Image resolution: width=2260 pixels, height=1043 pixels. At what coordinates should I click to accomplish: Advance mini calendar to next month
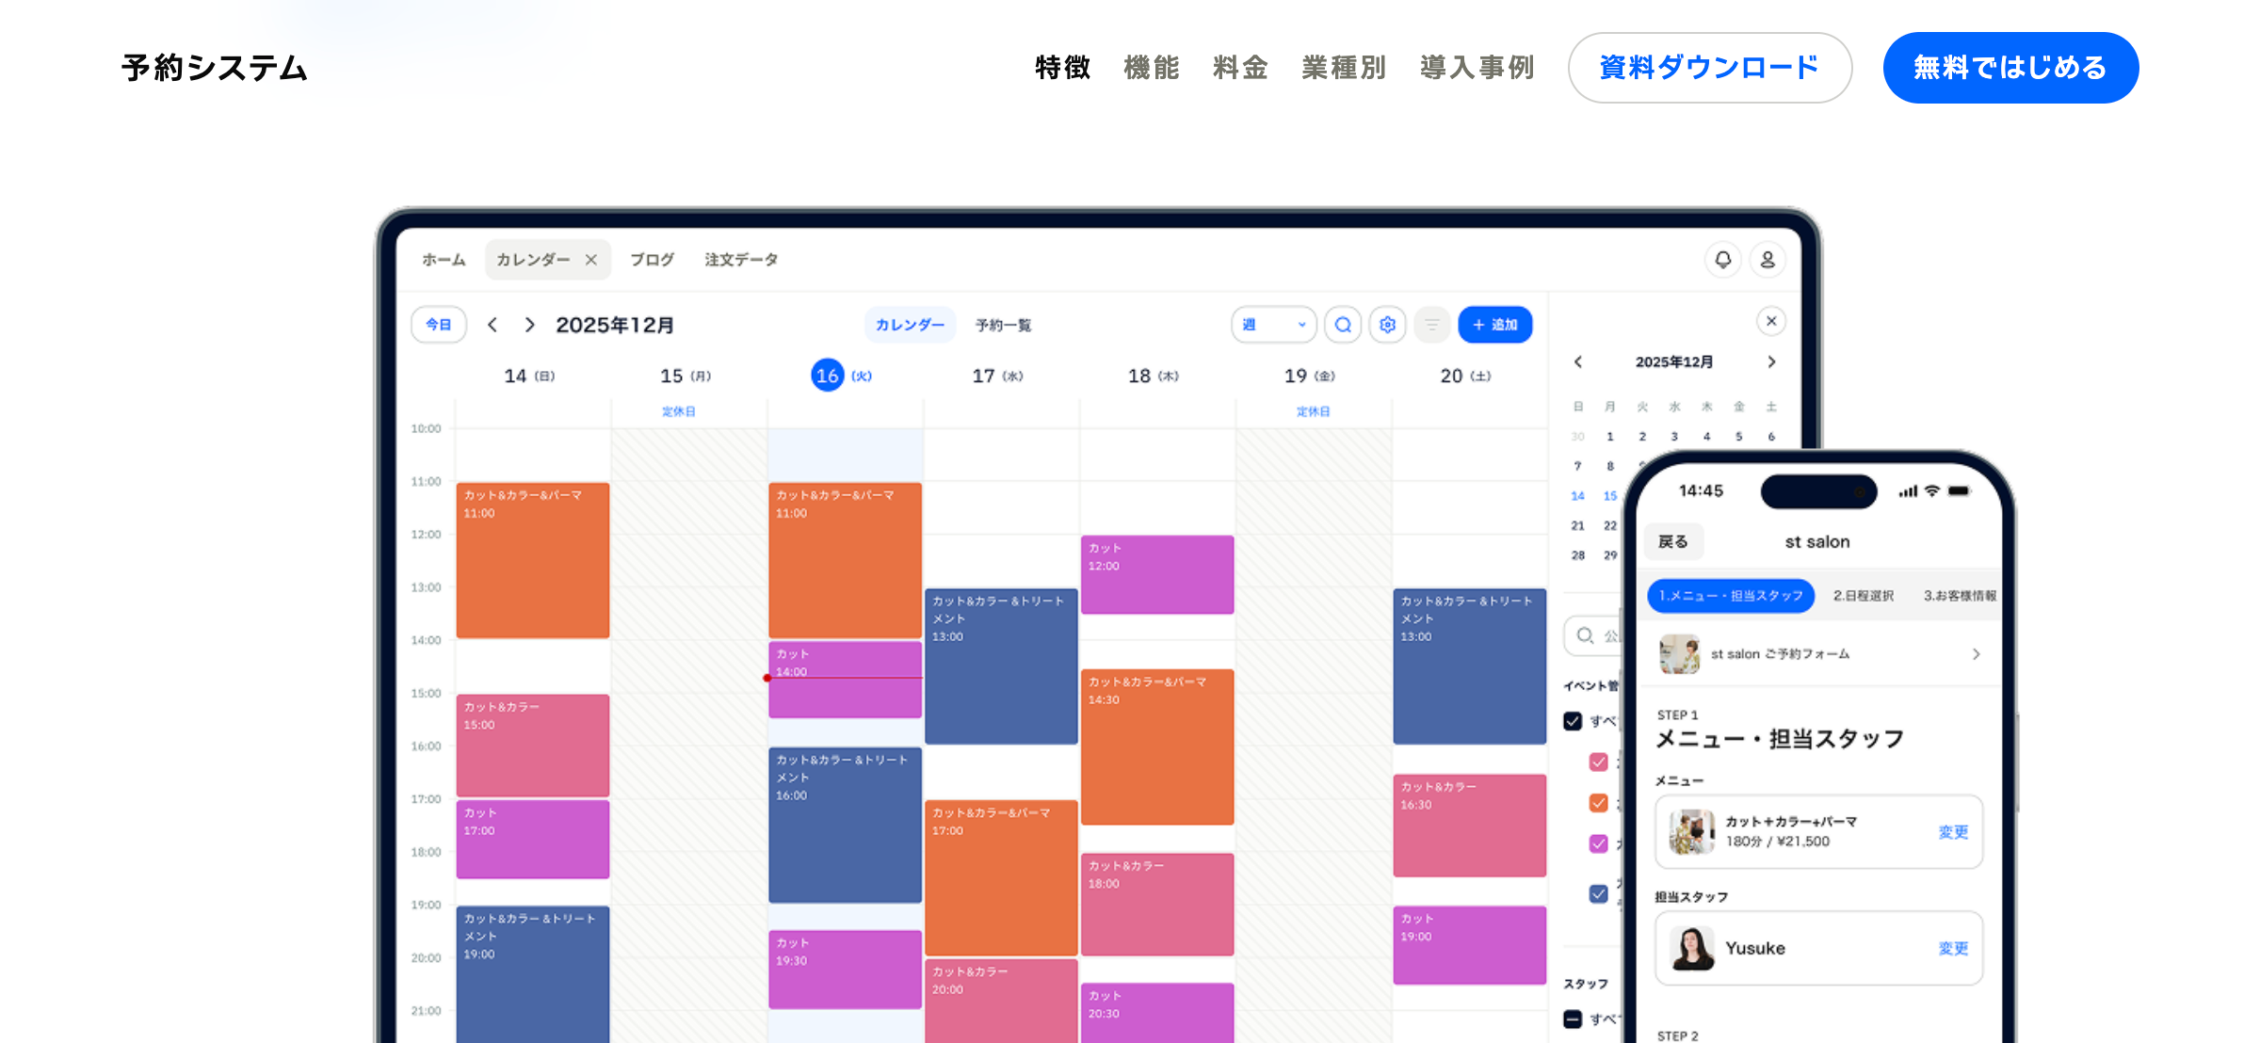click(1771, 362)
